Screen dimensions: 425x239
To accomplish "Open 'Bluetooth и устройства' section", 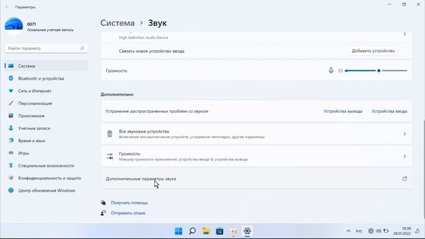I will click(x=46, y=78).
